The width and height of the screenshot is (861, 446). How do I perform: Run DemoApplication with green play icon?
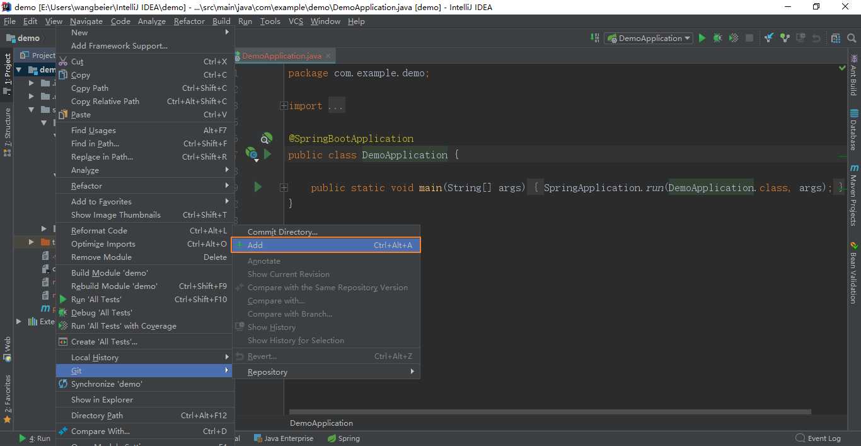(x=702, y=38)
